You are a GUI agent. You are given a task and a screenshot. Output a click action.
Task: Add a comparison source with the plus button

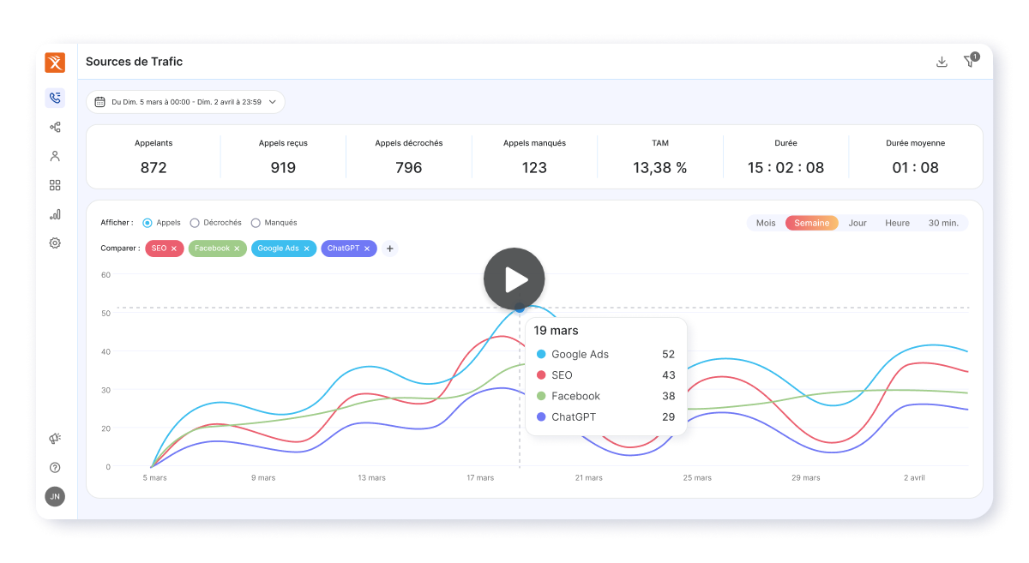click(390, 249)
